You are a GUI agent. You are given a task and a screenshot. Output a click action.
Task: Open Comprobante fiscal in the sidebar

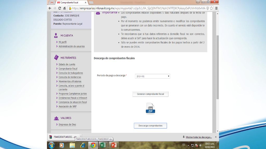[68, 69]
